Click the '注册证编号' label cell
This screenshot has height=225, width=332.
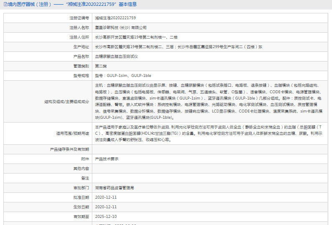(x=48, y=18)
